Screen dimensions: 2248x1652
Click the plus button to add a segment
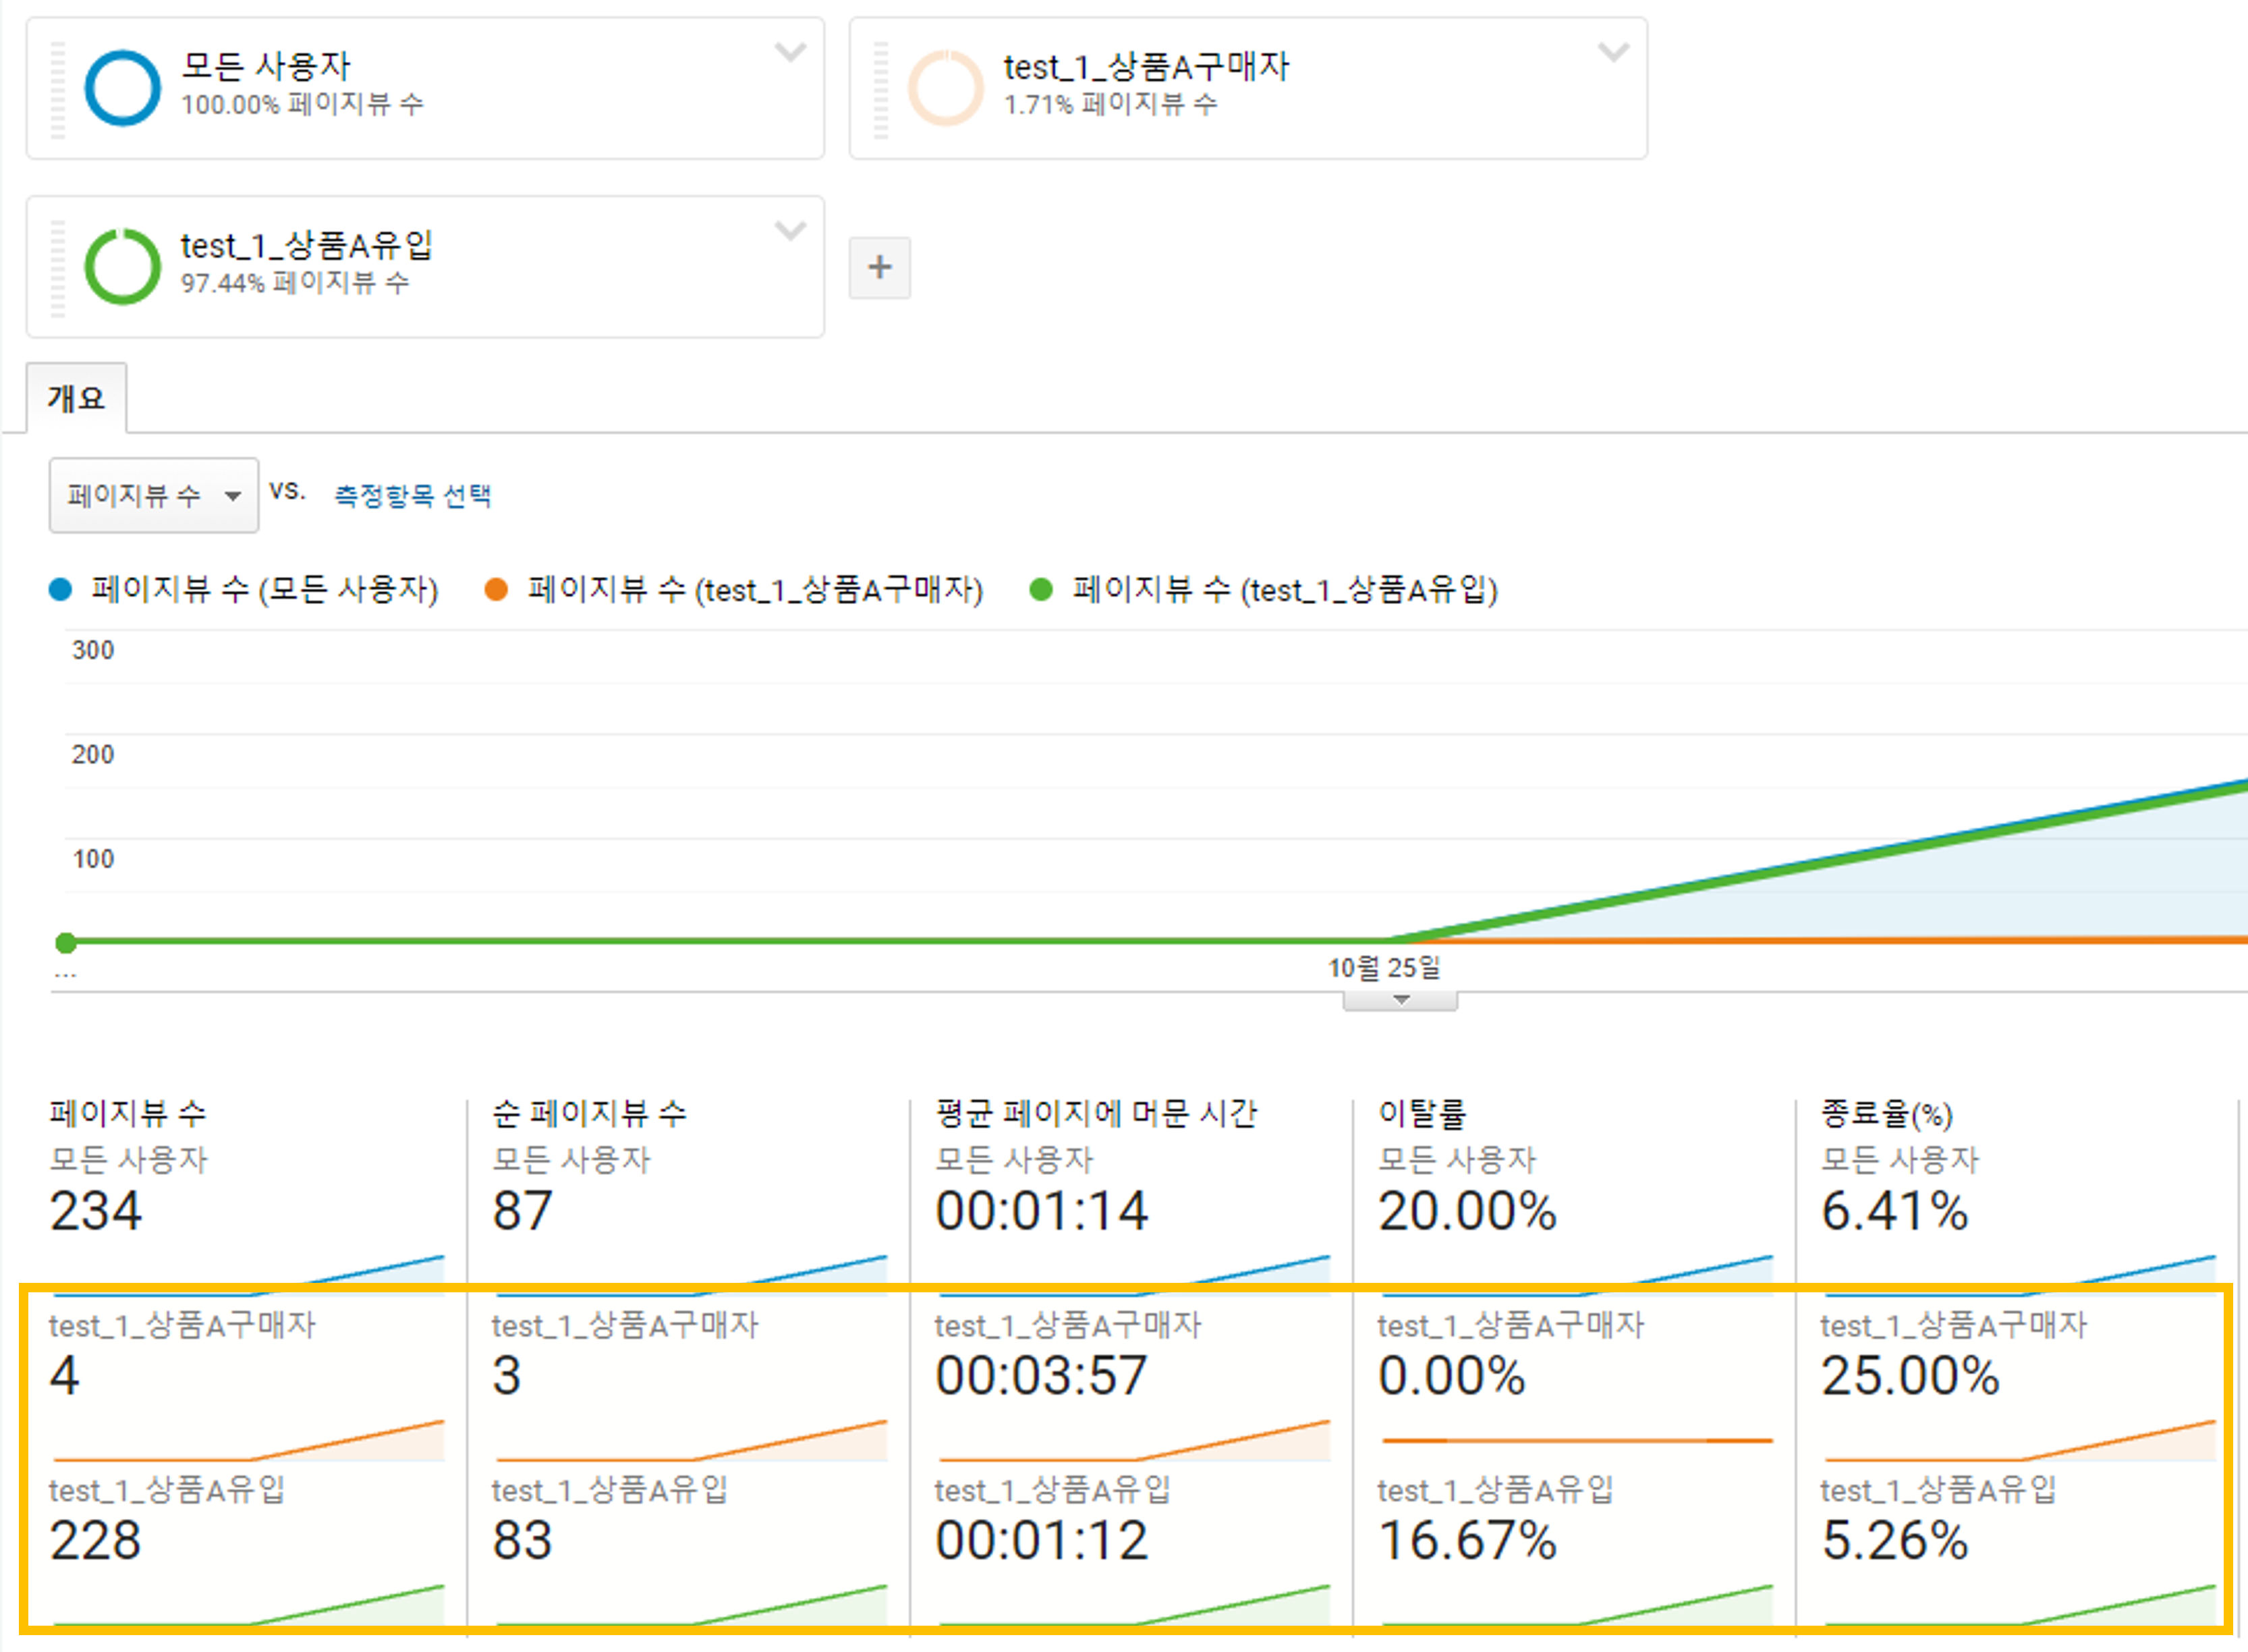coord(880,267)
